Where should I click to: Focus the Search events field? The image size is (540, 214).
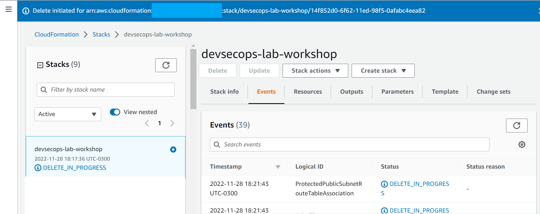350,144
